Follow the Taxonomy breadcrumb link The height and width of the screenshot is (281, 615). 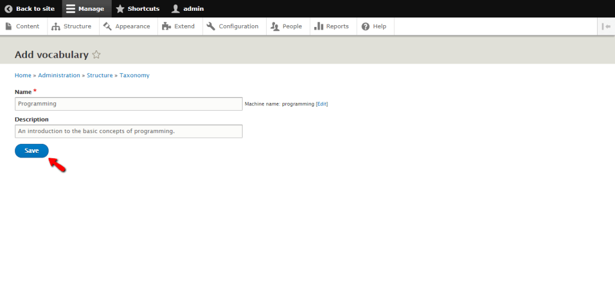point(135,75)
